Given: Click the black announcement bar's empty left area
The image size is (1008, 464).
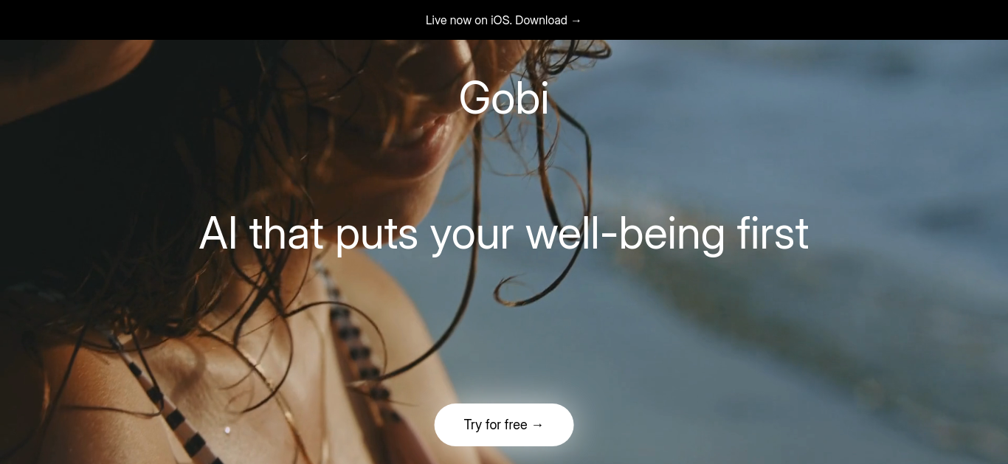Looking at the screenshot, I should pos(207,20).
